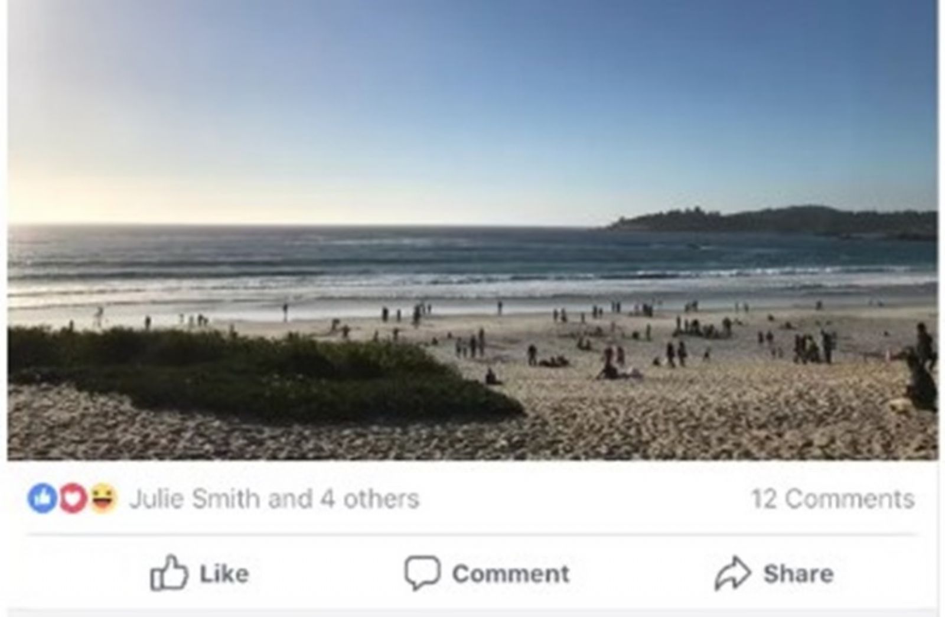Click the seated person silhouette at the photo's right edge
Viewport: 945px width, 617px height.
tap(922, 381)
